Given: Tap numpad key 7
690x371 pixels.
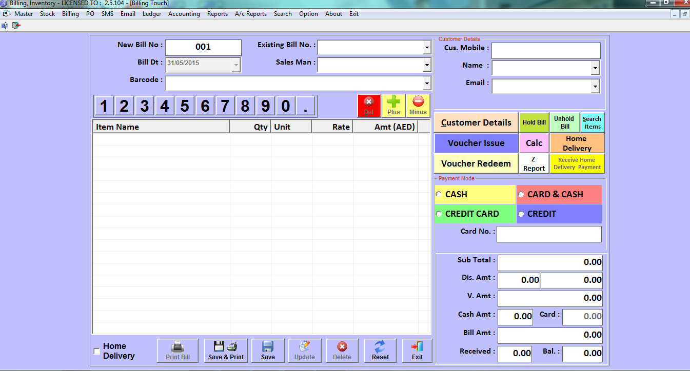Looking at the screenshot, I should coord(225,106).
